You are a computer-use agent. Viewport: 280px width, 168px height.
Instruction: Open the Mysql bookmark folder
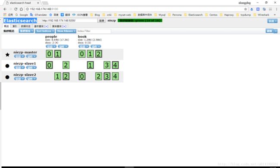[x=160, y=15]
